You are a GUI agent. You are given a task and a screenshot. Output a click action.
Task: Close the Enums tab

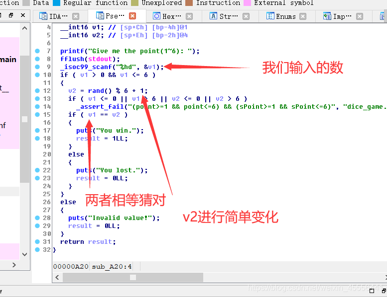[x=303, y=16]
